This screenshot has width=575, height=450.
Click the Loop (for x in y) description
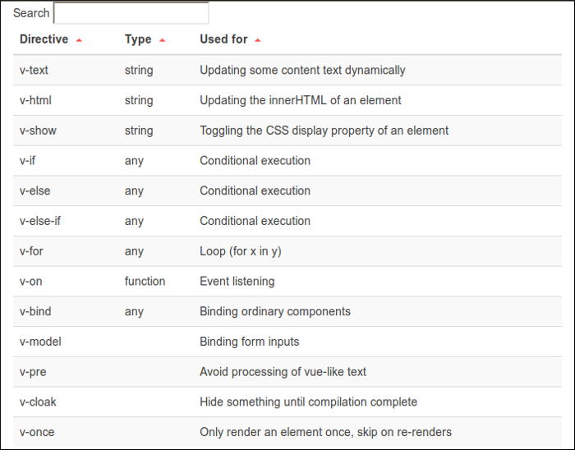click(x=240, y=251)
